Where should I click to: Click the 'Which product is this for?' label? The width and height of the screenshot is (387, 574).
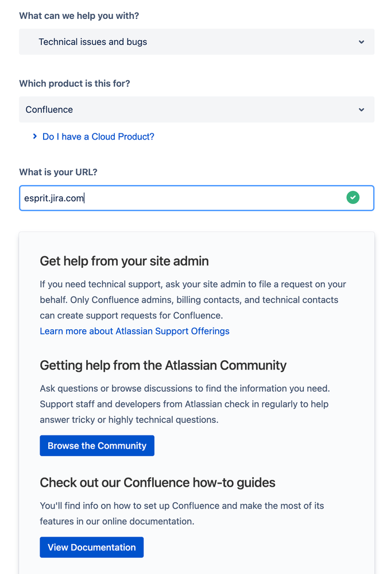click(x=75, y=83)
